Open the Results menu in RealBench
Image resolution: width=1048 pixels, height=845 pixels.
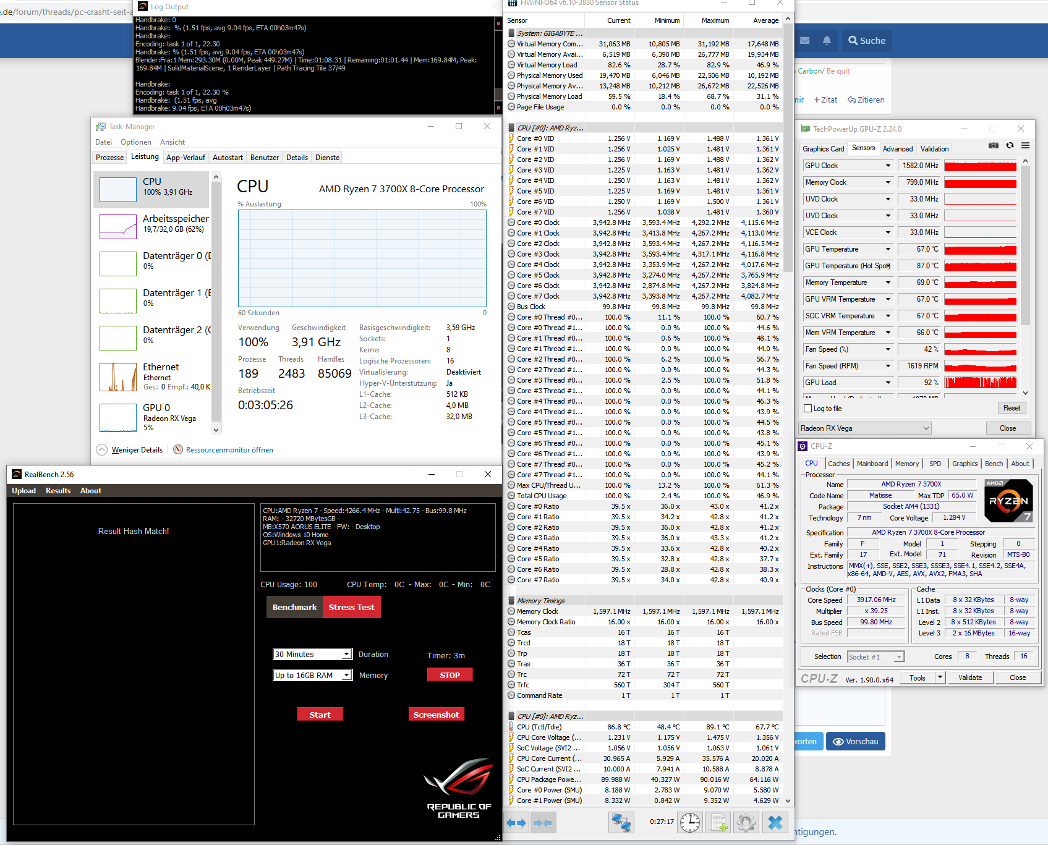coord(58,491)
